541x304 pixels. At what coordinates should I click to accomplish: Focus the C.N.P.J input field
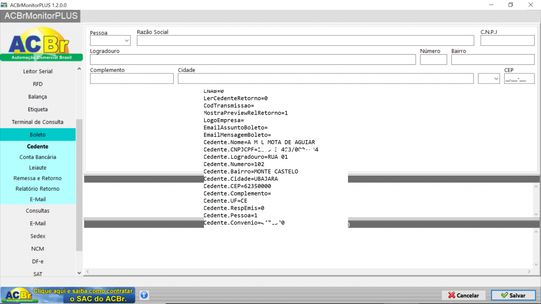507,40
